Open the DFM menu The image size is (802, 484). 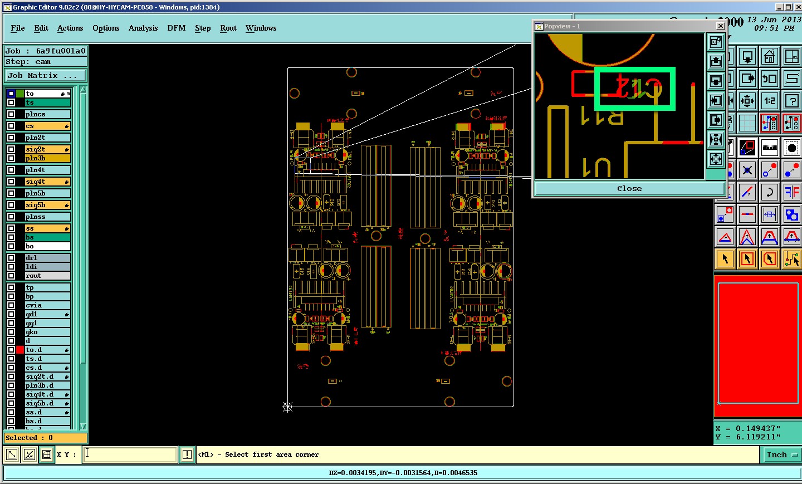tap(177, 28)
